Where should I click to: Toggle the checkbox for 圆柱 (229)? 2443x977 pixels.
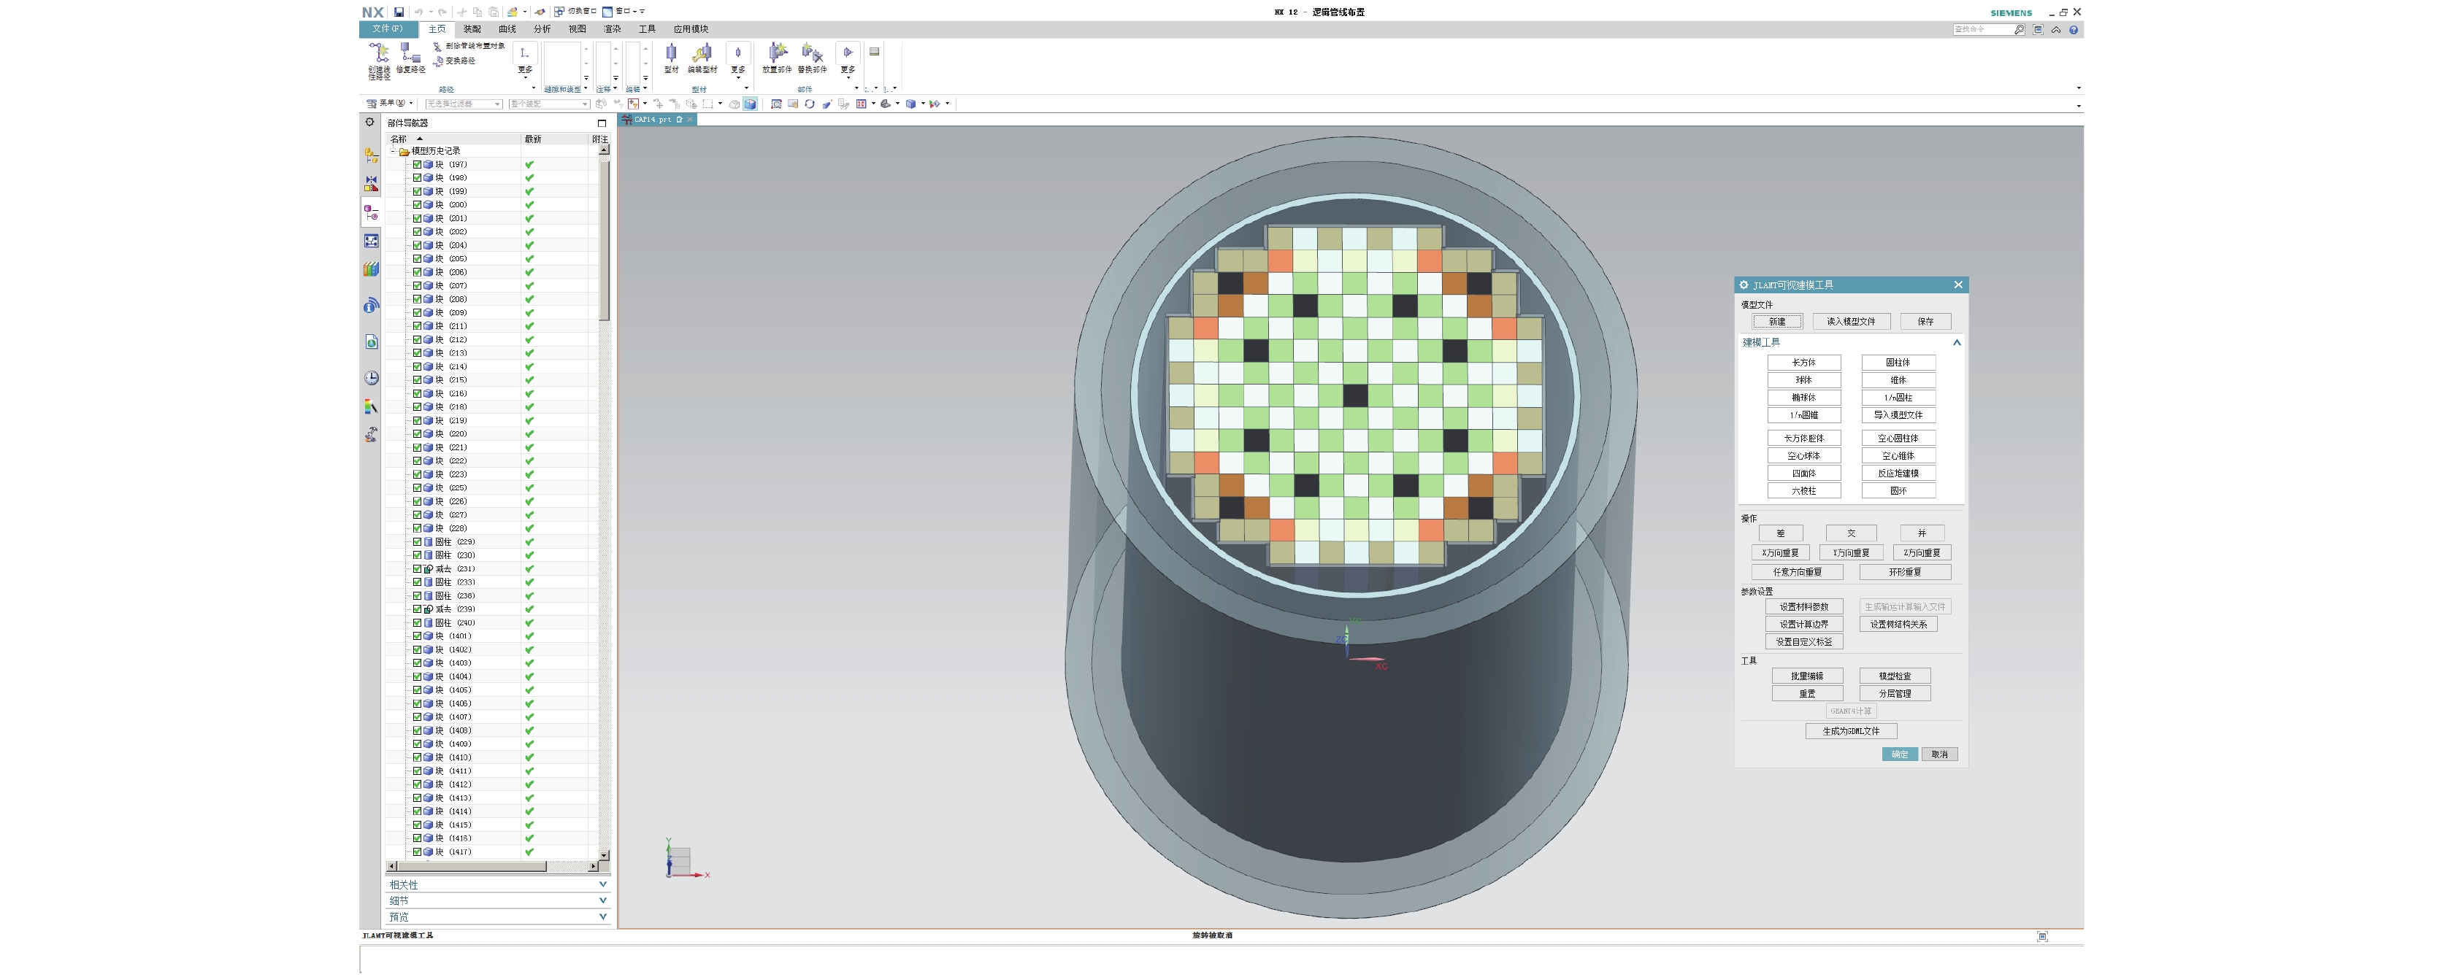coord(416,542)
